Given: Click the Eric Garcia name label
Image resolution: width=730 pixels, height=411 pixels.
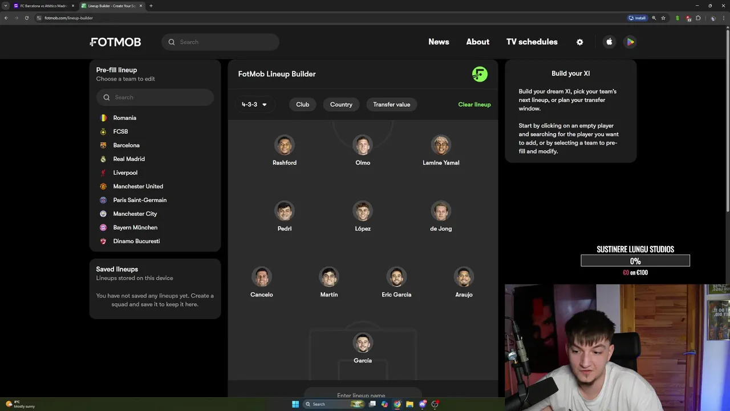Looking at the screenshot, I should (396, 295).
